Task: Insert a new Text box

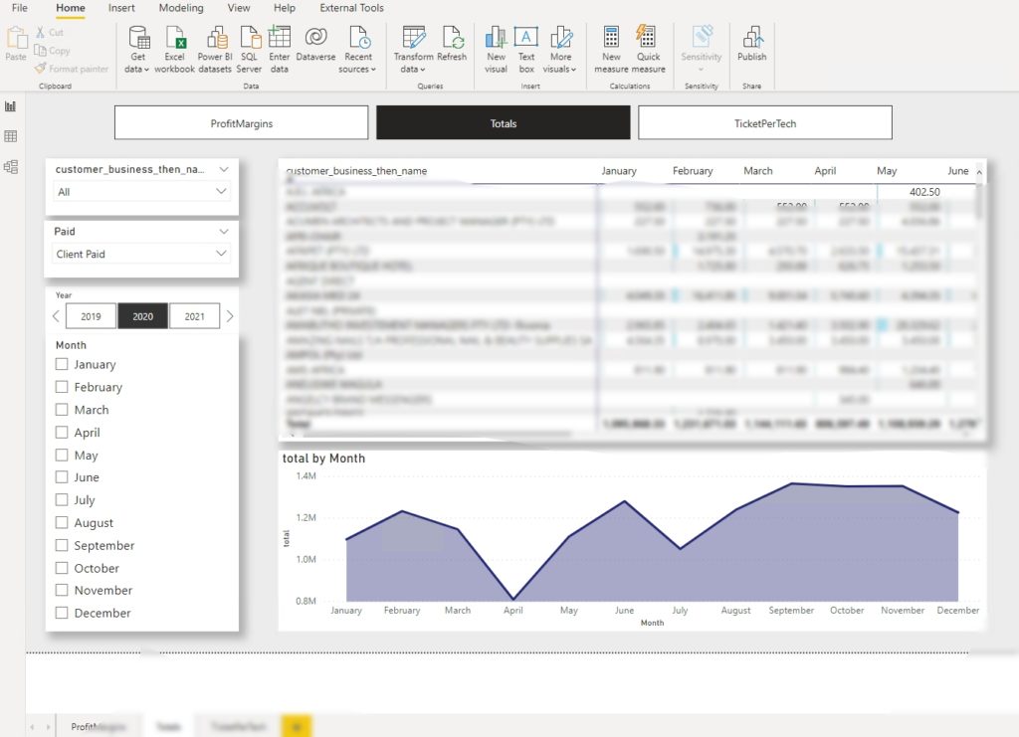Action: [526, 50]
